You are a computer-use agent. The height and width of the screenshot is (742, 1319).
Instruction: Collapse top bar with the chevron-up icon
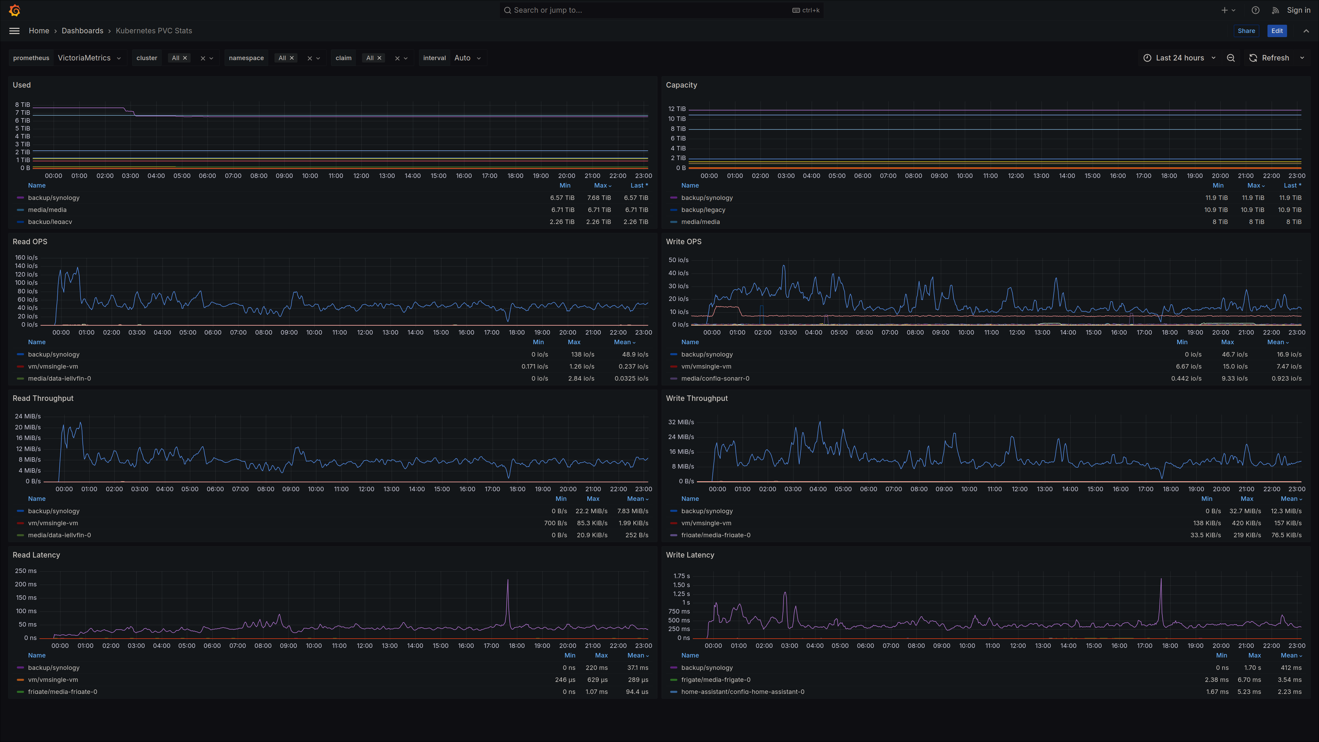1306,31
